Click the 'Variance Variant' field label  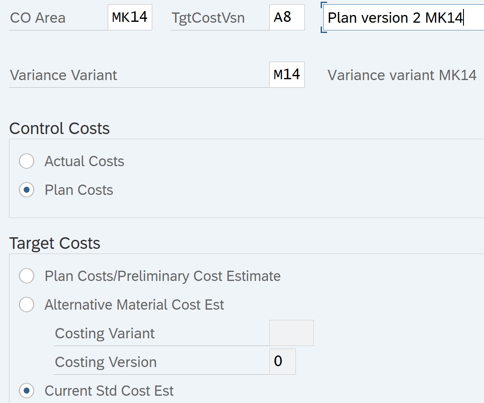click(x=63, y=75)
